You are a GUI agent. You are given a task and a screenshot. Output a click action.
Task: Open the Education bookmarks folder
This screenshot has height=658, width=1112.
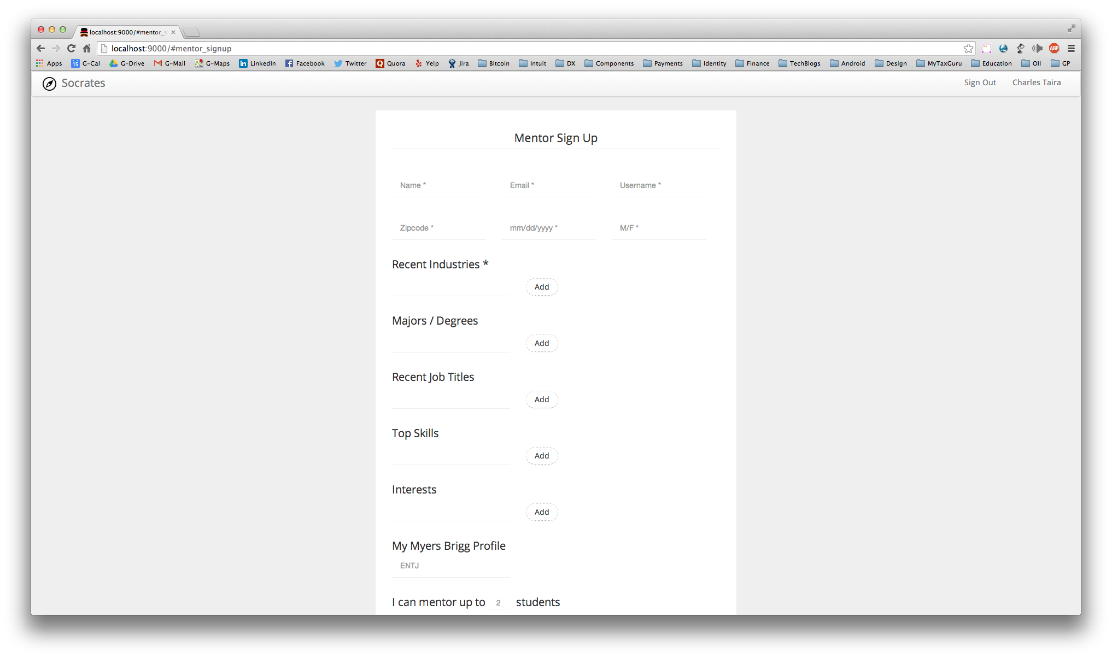coord(991,63)
